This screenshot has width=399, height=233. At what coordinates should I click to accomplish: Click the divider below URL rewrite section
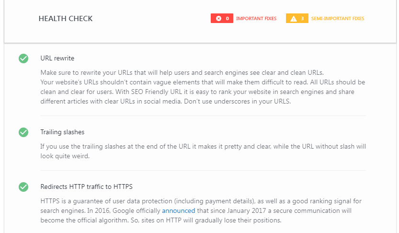click(203, 116)
